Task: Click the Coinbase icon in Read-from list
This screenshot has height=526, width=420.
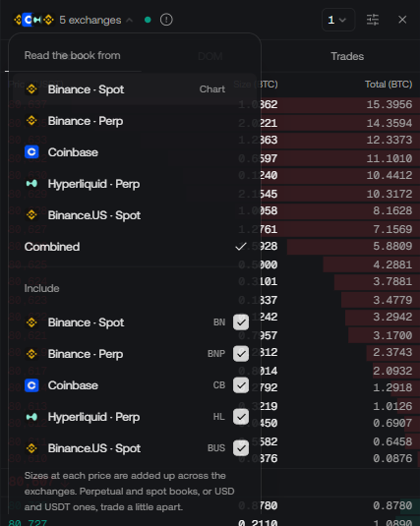Action: click(x=31, y=152)
